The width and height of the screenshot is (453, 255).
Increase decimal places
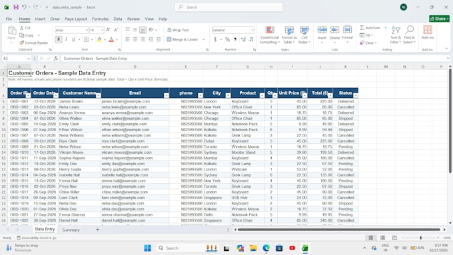pos(243,39)
